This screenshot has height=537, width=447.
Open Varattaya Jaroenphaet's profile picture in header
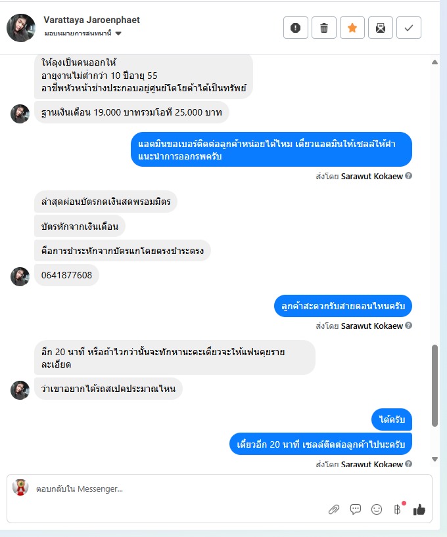coord(21,28)
